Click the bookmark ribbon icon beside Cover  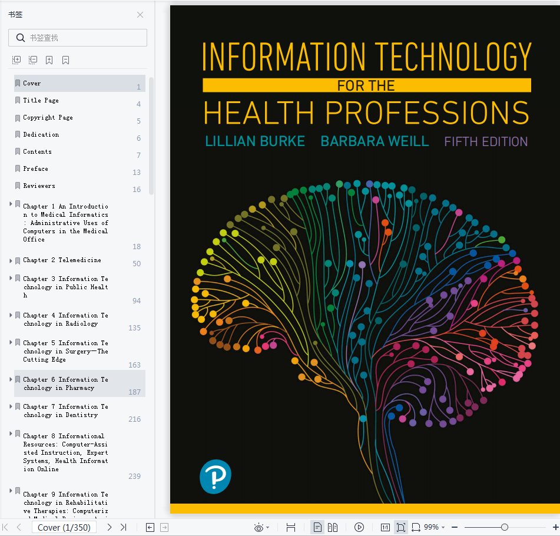[x=18, y=83]
